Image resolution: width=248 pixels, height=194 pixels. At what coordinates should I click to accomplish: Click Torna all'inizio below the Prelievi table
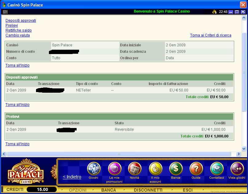pyautogui.click(x=18, y=144)
